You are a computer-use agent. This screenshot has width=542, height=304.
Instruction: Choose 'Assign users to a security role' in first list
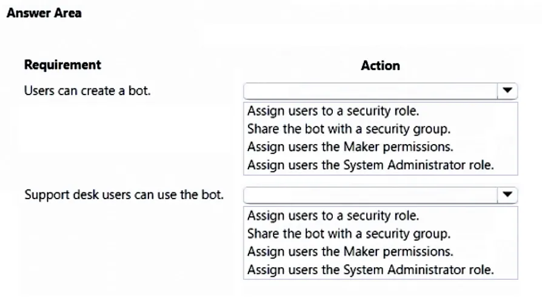coord(333,111)
